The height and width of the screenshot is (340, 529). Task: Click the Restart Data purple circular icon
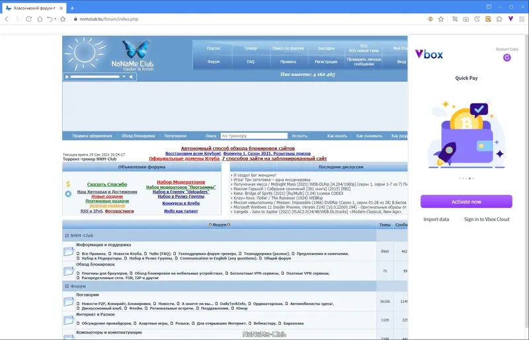507,57
